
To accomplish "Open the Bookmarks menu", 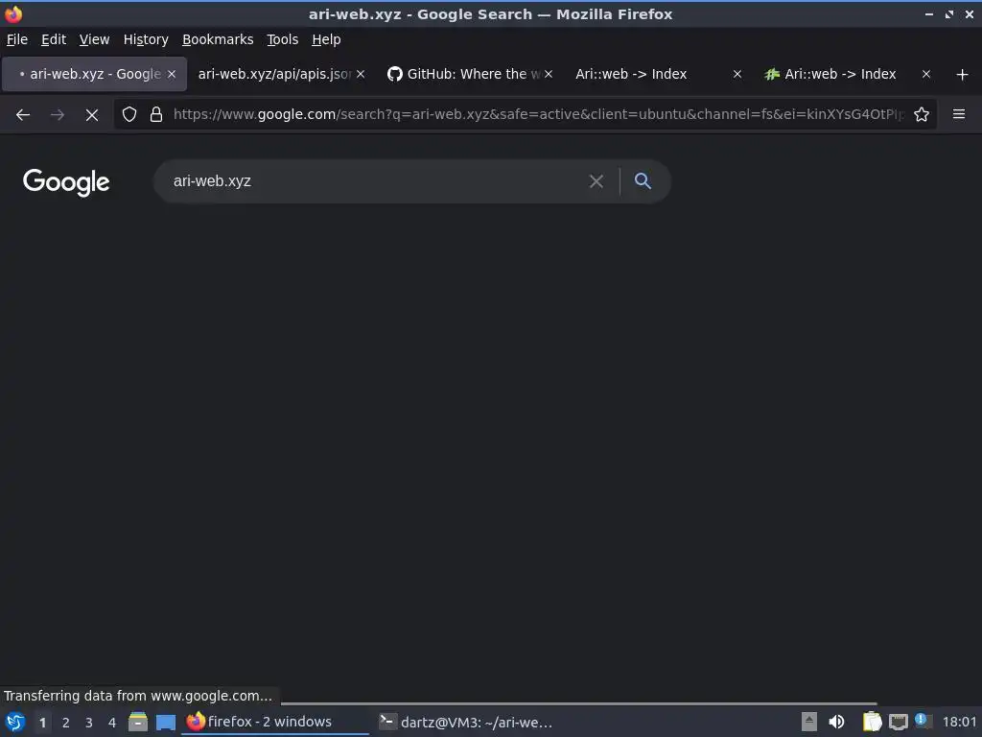I will [218, 39].
